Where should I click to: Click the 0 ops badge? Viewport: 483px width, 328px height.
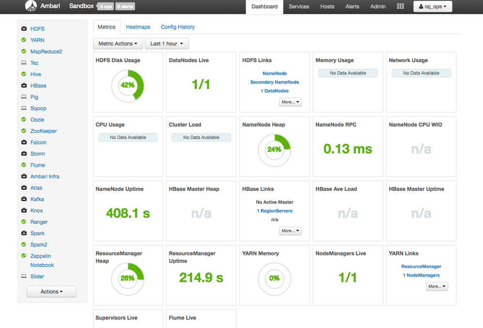(106, 7)
